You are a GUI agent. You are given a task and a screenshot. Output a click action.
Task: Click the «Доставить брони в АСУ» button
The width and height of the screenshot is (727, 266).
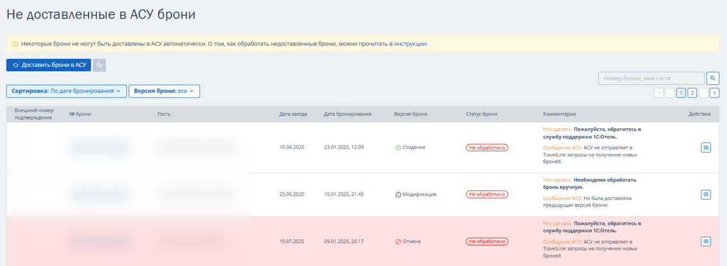49,65
